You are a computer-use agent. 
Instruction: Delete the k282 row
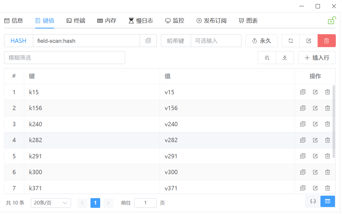[x=327, y=140]
